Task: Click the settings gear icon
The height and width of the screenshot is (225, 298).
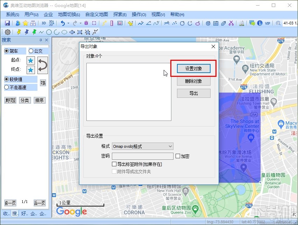Action: (7, 32)
